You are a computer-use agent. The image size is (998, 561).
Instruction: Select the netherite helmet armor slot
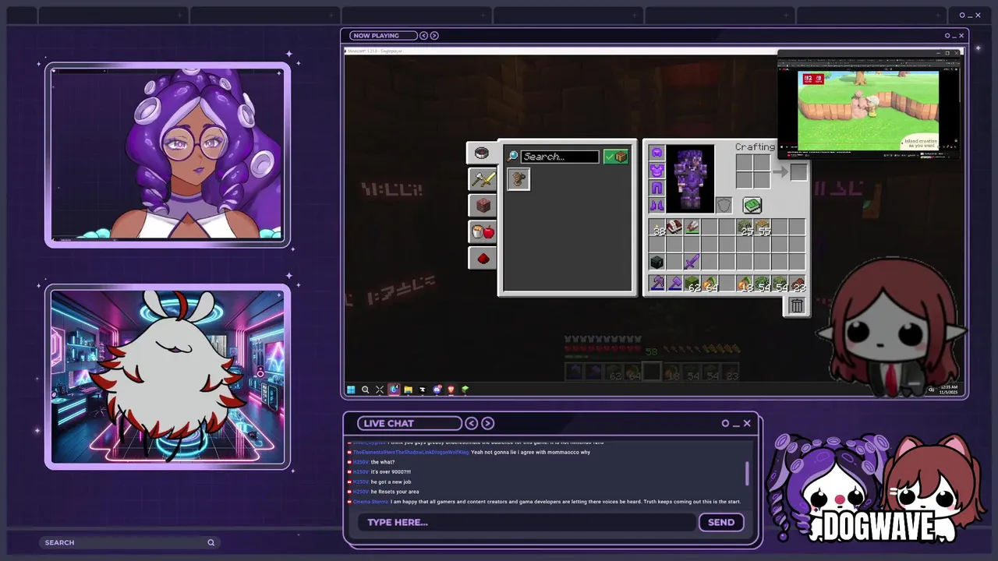(x=656, y=153)
